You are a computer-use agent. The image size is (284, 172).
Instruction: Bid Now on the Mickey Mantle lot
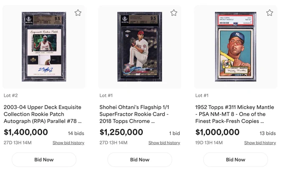point(236,159)
